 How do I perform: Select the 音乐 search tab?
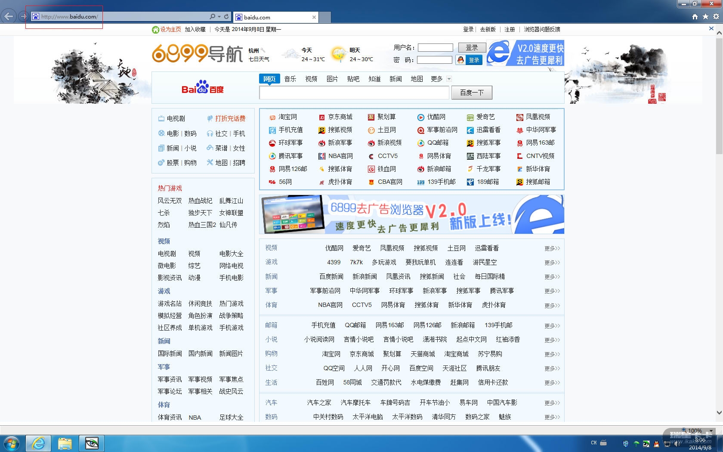(290, 79)
